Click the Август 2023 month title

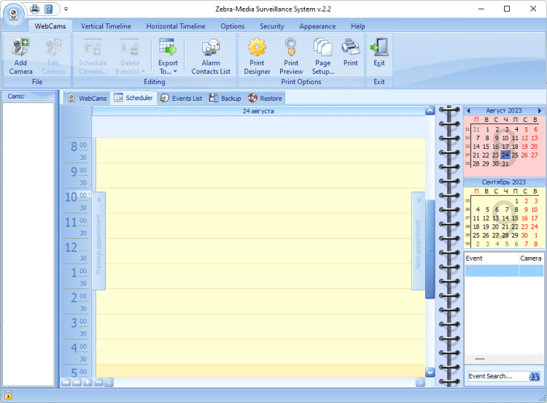[504, 111]
